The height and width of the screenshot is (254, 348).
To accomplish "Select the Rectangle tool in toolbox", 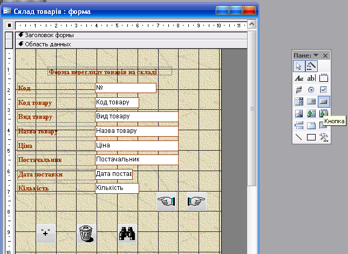I will 311,137.
